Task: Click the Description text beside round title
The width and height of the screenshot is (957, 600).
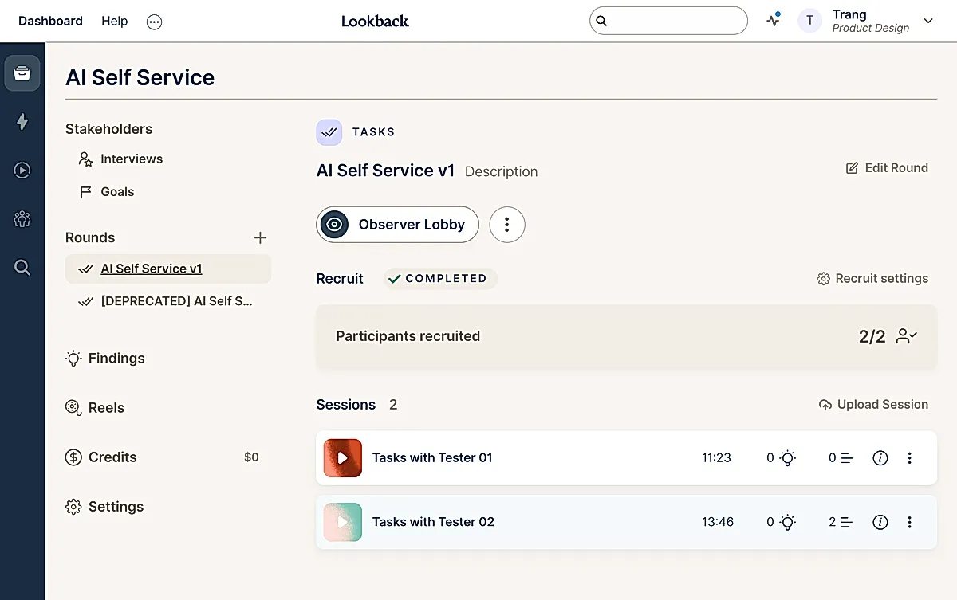Action: pyautogui.click(x=501, y=171)
